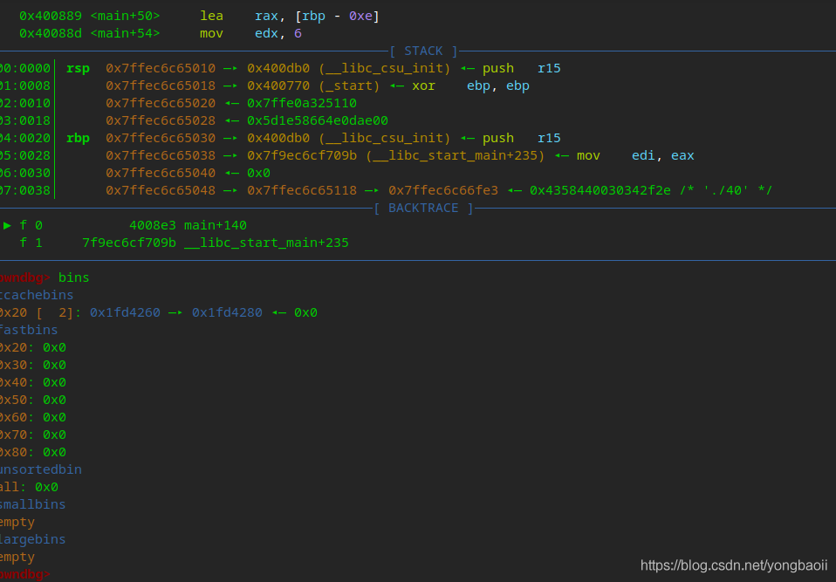
Task: Click the (_start) symbol text
Action: click(349, 86)
